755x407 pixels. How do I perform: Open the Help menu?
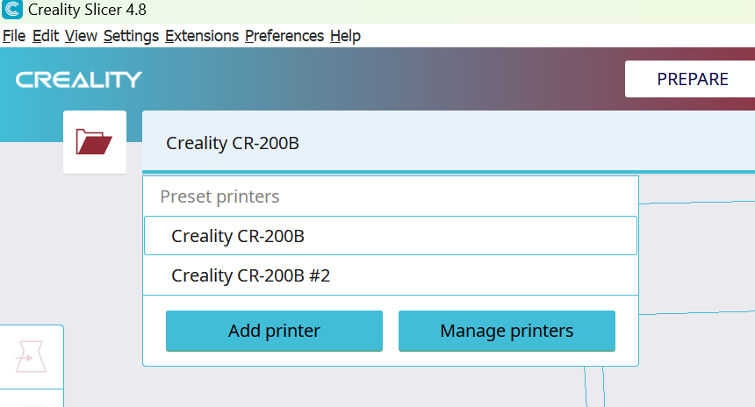click(x=345, y=36)
